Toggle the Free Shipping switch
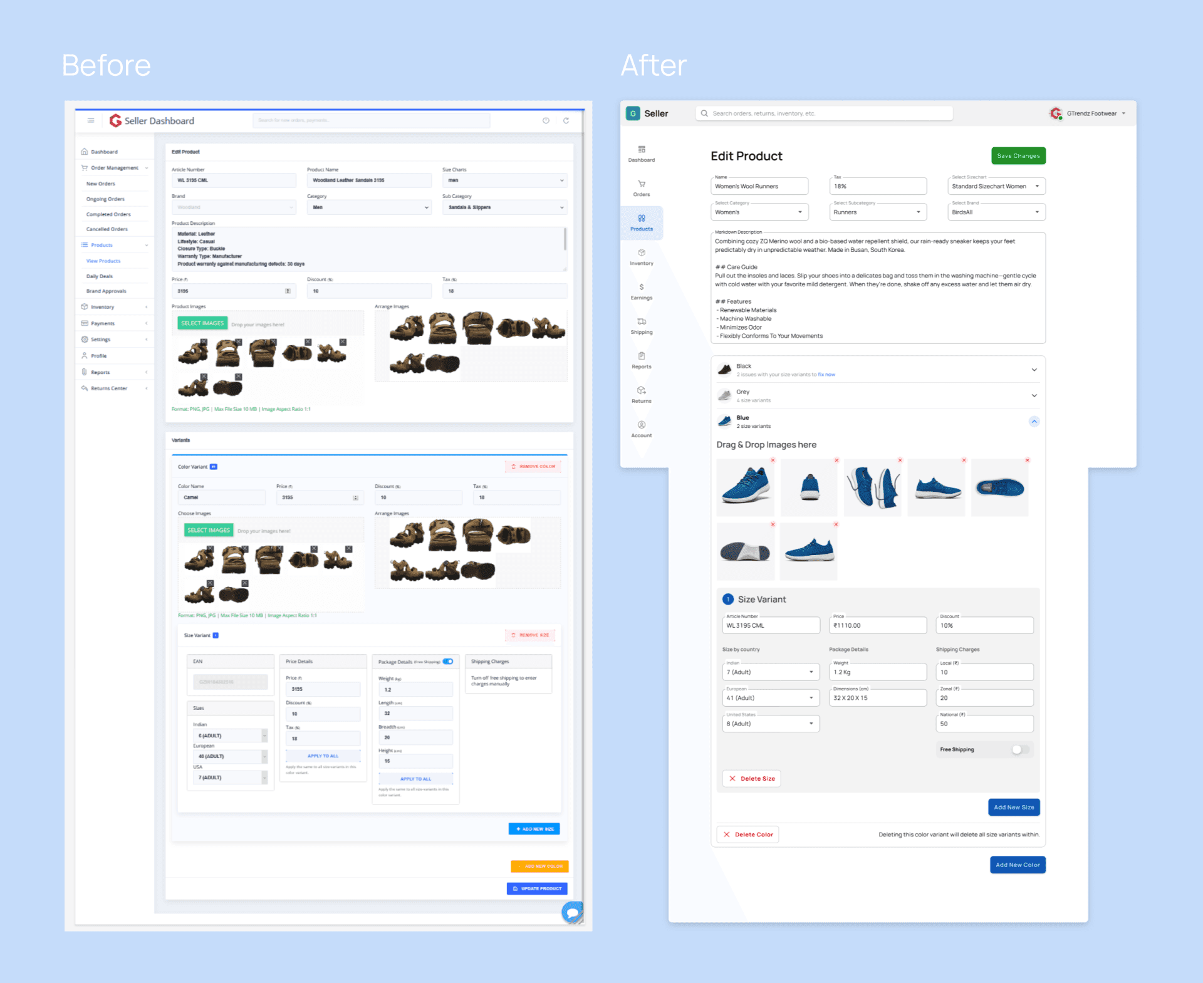The width and height of the screenshot is (1203, 983). click(x=1019, y=749)
